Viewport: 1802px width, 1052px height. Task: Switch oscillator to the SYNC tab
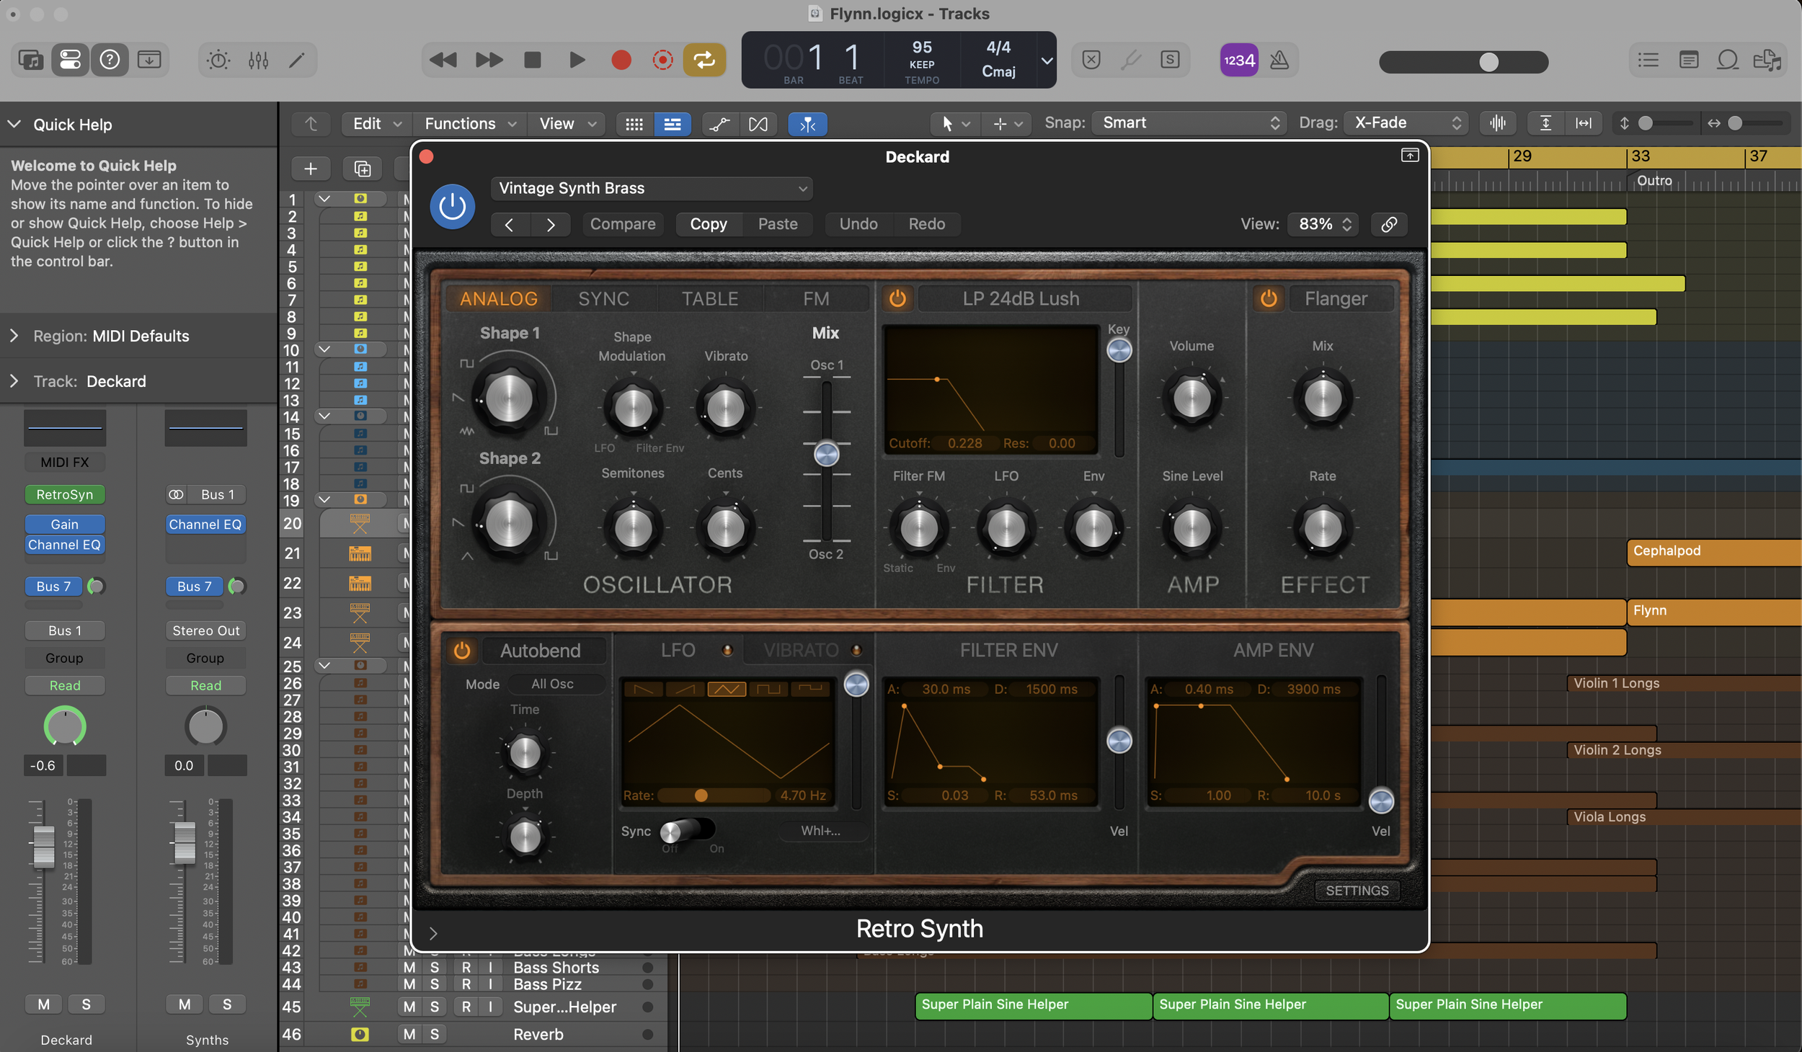point(603,298)
